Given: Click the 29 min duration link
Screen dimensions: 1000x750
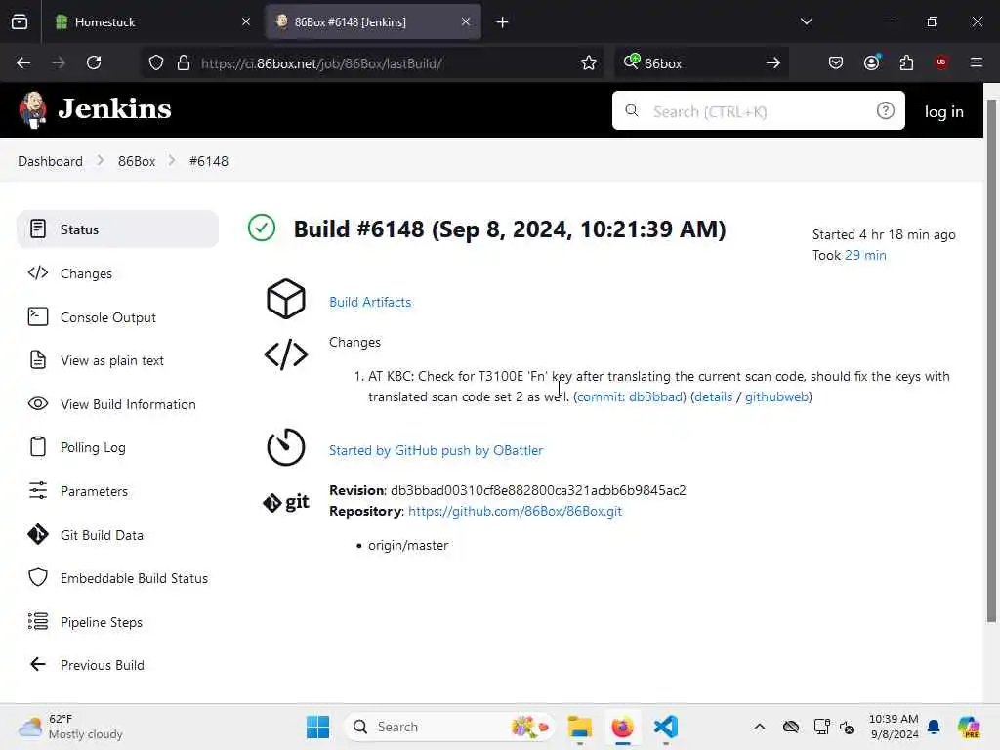Looking at the screenshot, I should click(865, 255).
